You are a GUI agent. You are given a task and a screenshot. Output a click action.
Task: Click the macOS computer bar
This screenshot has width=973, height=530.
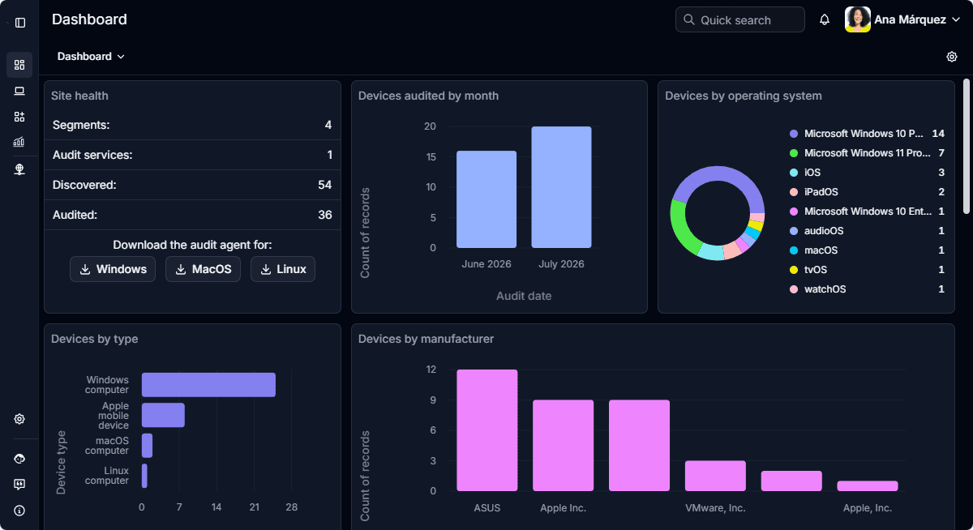click(147, 446)
